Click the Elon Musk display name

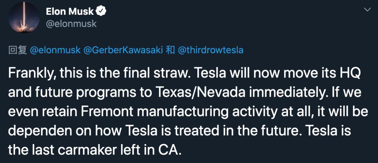coord(70,11)
